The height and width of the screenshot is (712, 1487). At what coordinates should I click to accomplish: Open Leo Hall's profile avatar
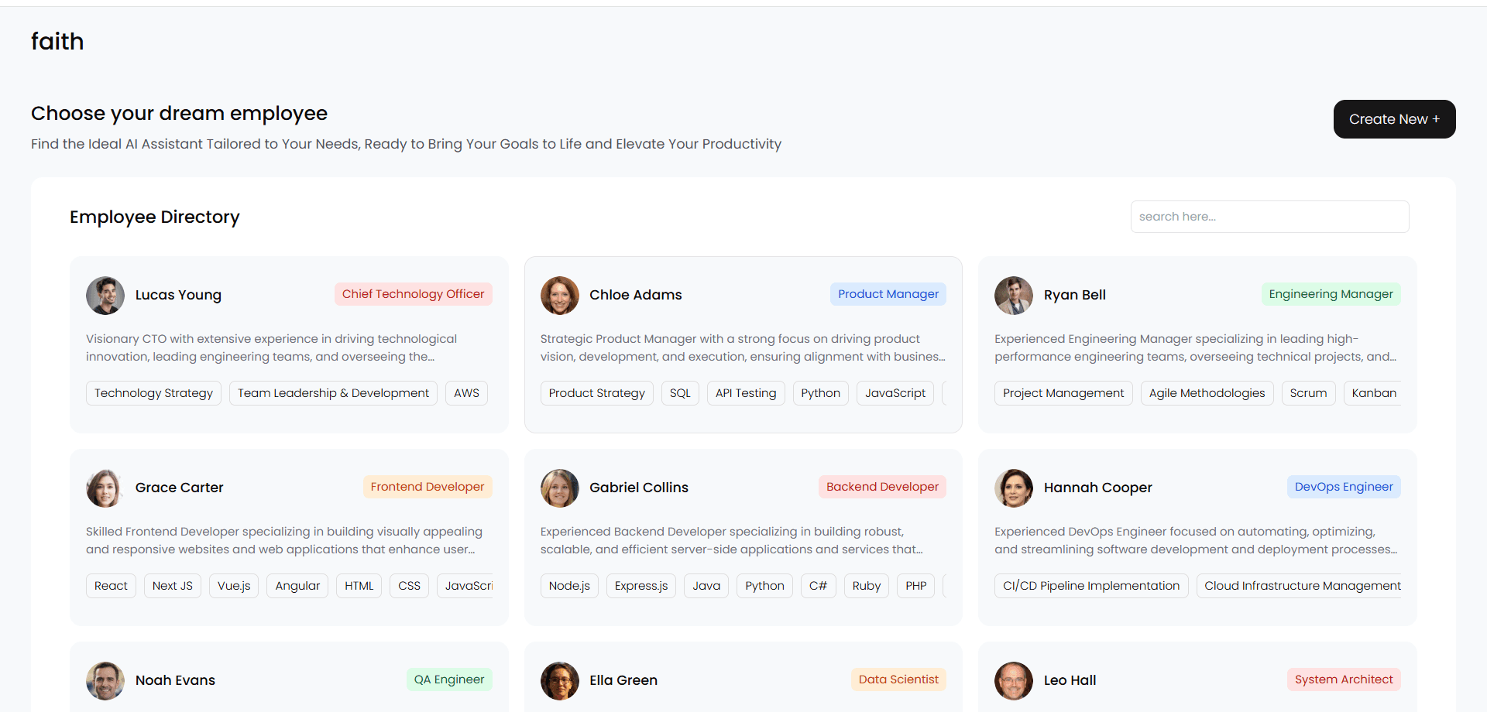(1014, 680)
